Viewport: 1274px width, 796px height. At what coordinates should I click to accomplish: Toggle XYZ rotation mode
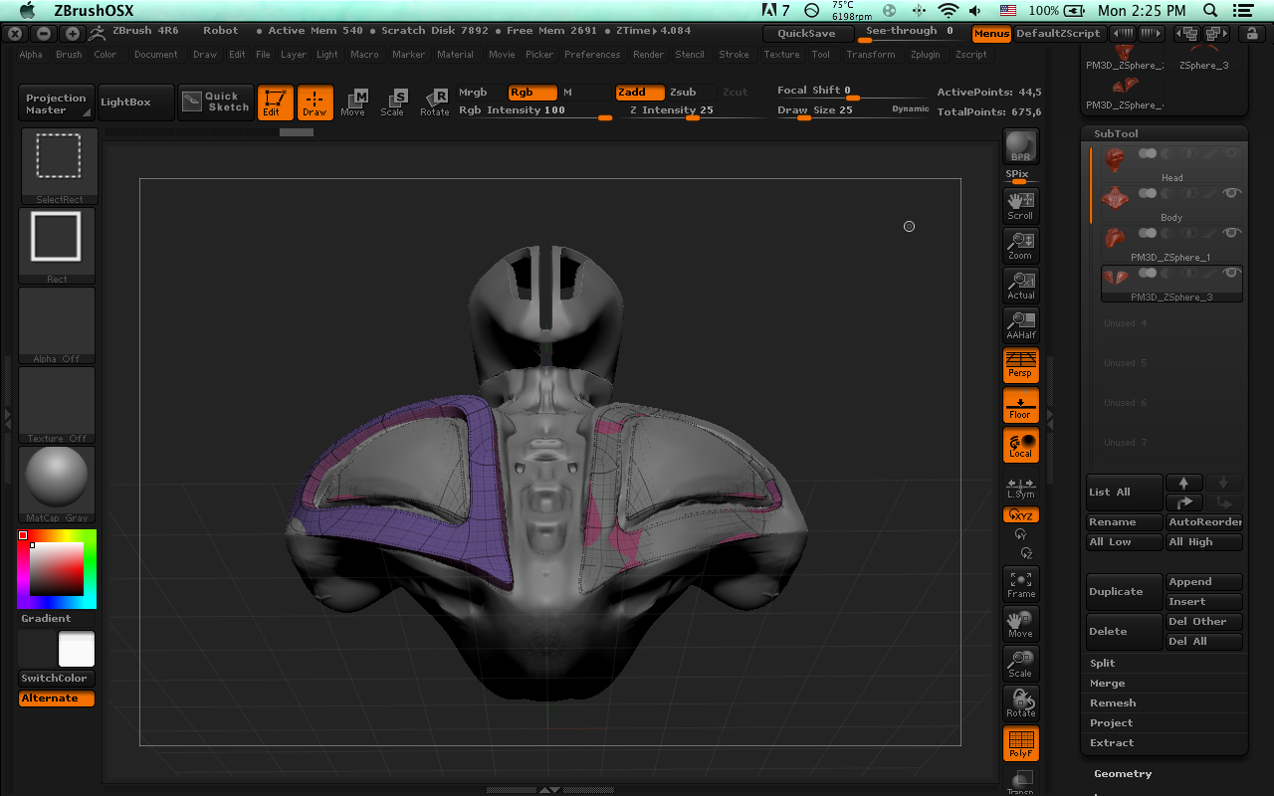(x=1021, y=515)
